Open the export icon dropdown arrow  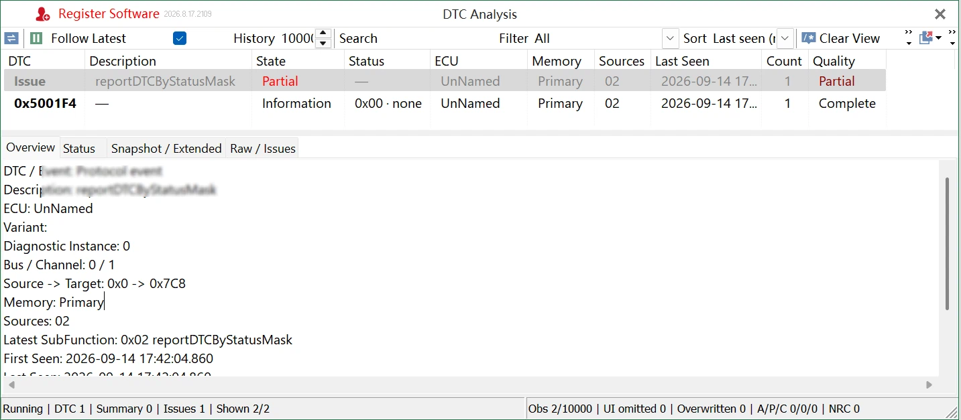pos(939,38)
